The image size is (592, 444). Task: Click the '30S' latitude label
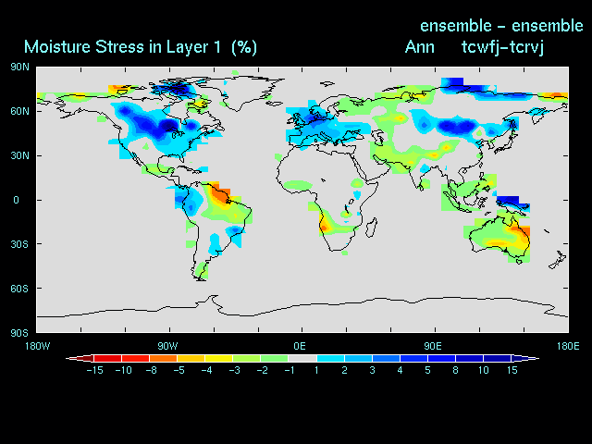[x=19, y=244]
